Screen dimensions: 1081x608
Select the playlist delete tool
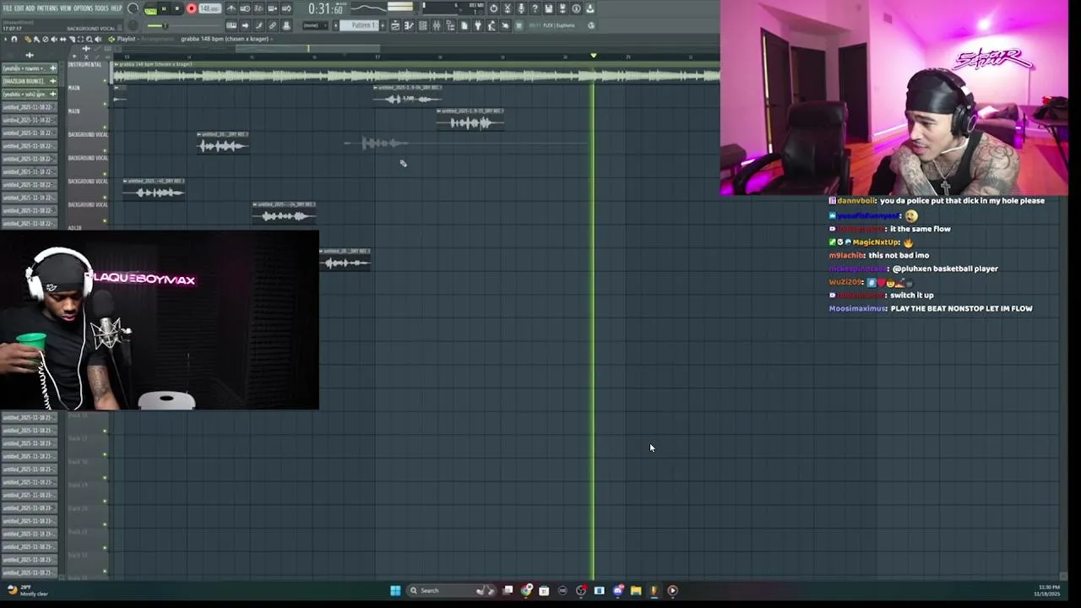click(x=46, y=39)
